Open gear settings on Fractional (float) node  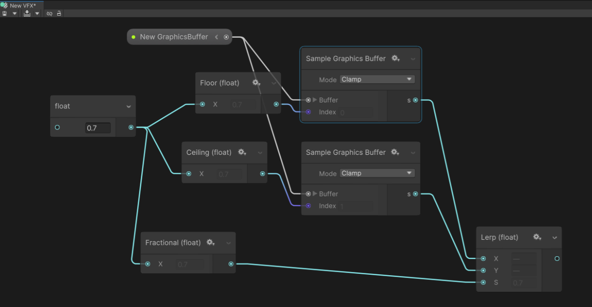point(211,242)
